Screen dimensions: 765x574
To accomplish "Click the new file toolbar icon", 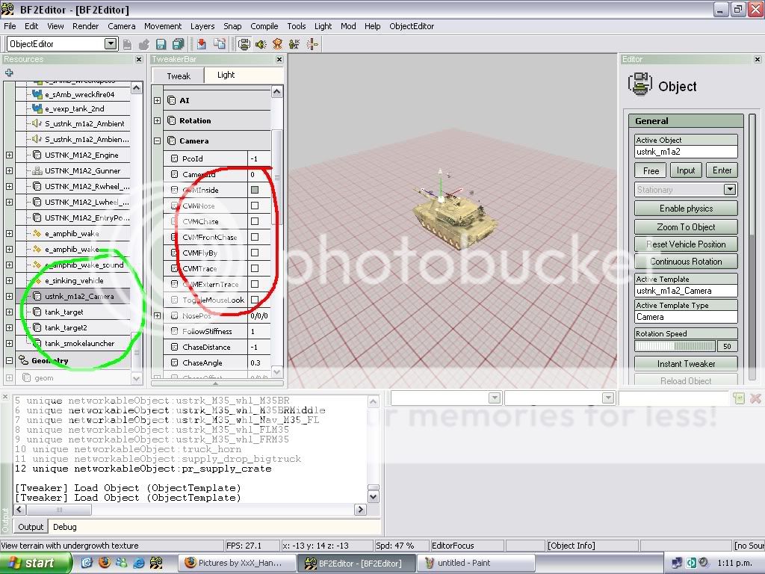I will point(128,44).
